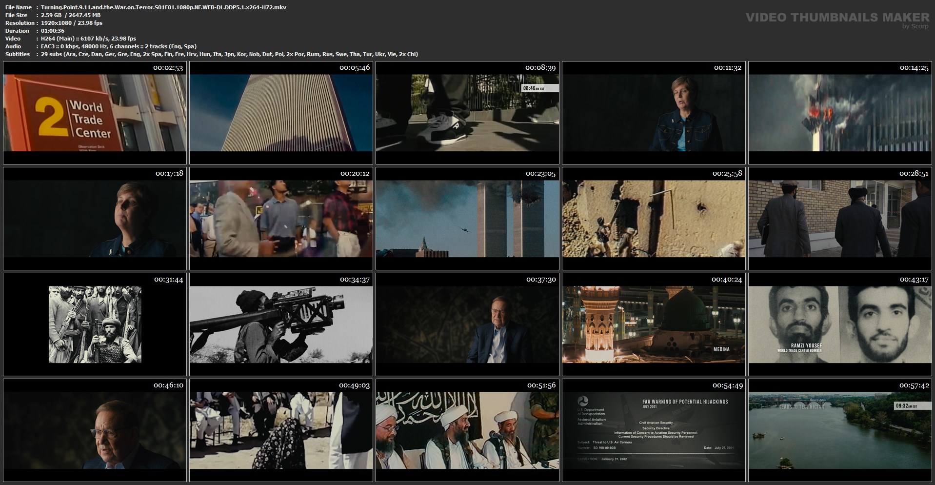Click the file size value 2.59 GB / 2647.45 MB

(x=71, y=15)
